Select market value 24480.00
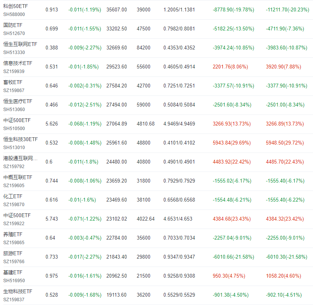The width and height of the screenshot is (313, 305). click(117, 162)
